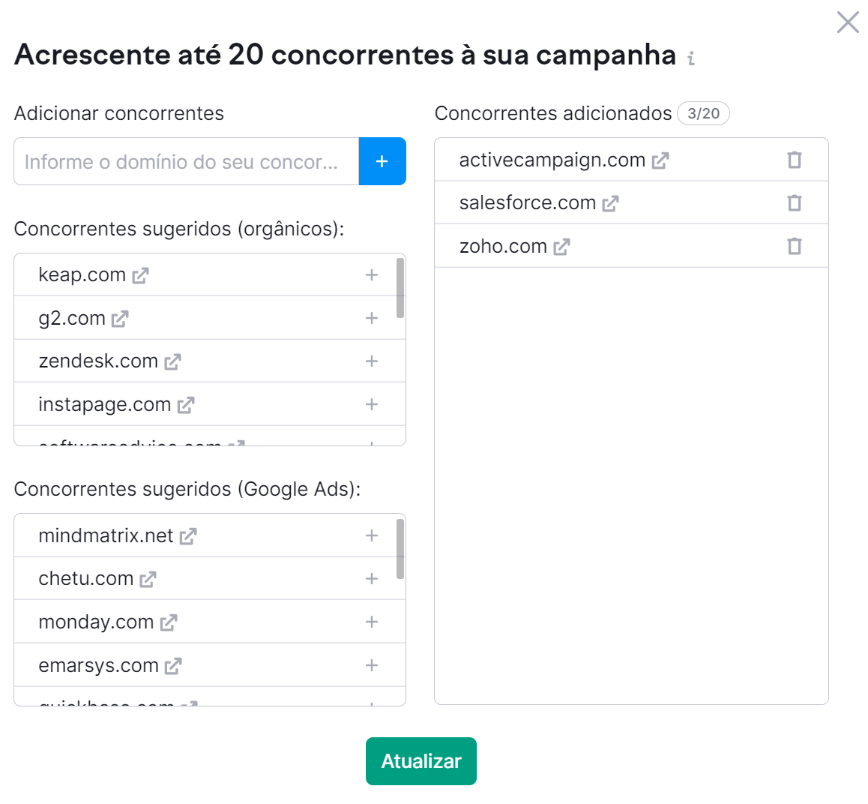Open keap.com website via external link icon
The height and width of the screenshot is (804, 868).
(x=139, y=274)
